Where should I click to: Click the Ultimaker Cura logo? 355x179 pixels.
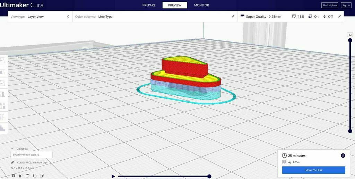[x=22, y=5]
